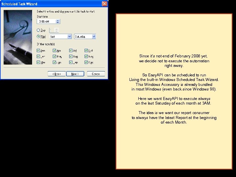
Task: Uncheck the Aug month checkbox
Action: point(71,56)
